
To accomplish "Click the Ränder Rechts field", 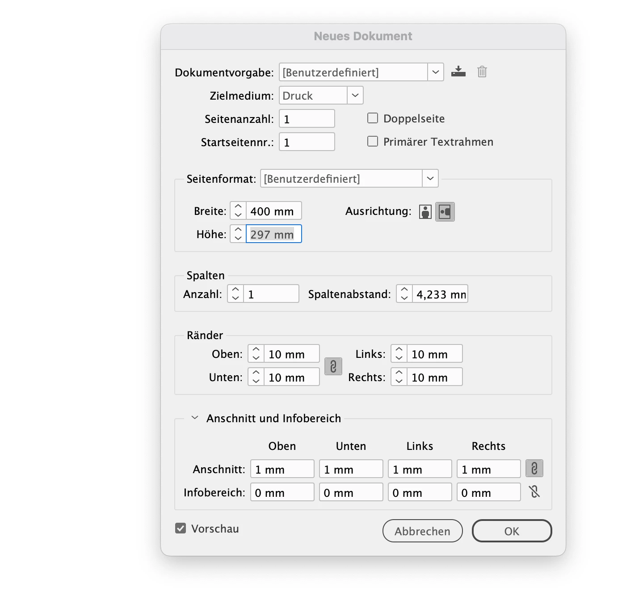I will pyautogui.click(x=435, y=377).
